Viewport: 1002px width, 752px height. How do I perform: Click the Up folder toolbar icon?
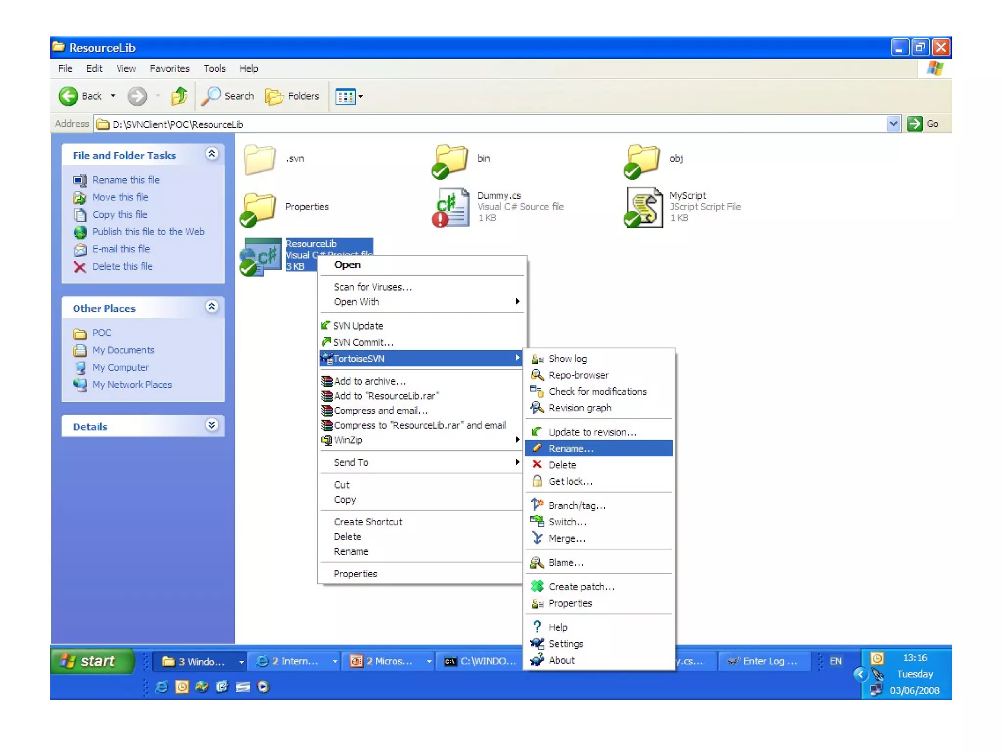pyautogui.click(x=179, y=96)
